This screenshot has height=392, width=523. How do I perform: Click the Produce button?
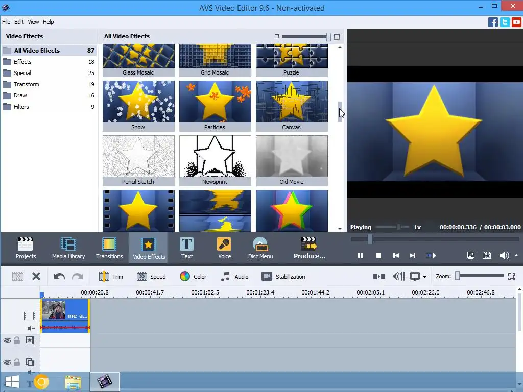[x=309, y=248]
